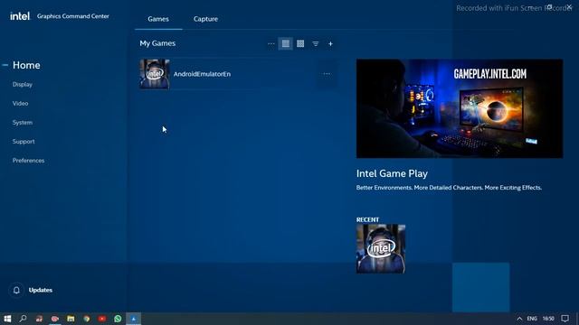The width and height of the screenshot is (579, 325).
Task: Switch to the Games tab
Action: coord(158,19)
